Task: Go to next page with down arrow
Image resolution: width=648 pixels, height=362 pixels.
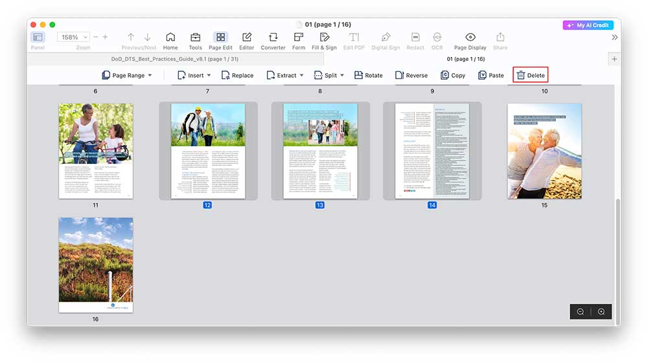Action: click(147, 37)
